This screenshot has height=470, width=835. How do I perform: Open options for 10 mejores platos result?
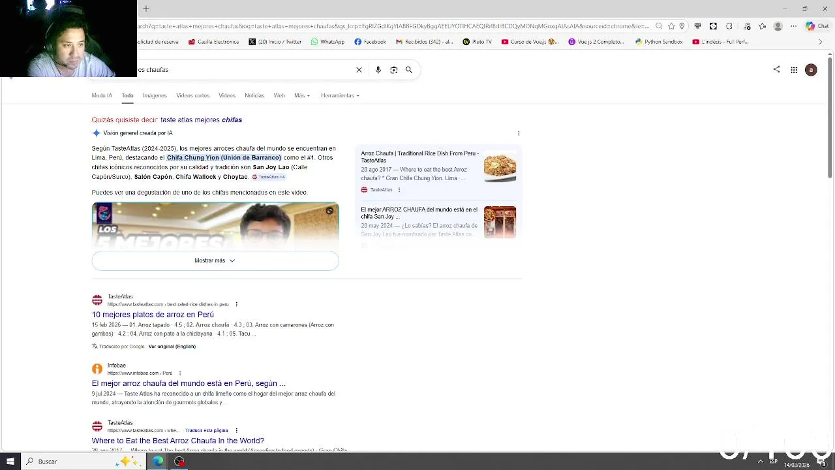click(x=236, y=304)
